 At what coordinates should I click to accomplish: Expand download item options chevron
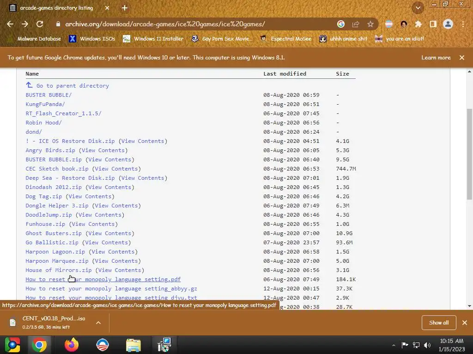pyautogui.click(x=98, y=323)
